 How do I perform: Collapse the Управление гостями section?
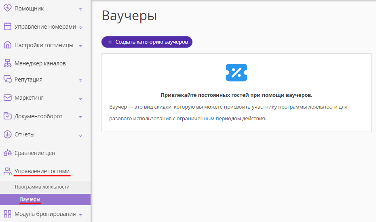pos(42,171)
